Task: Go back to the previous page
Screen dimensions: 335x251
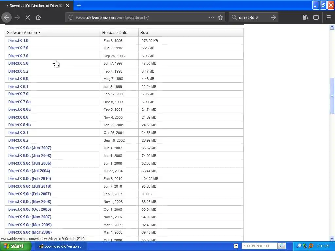Action: coord(7,17)
